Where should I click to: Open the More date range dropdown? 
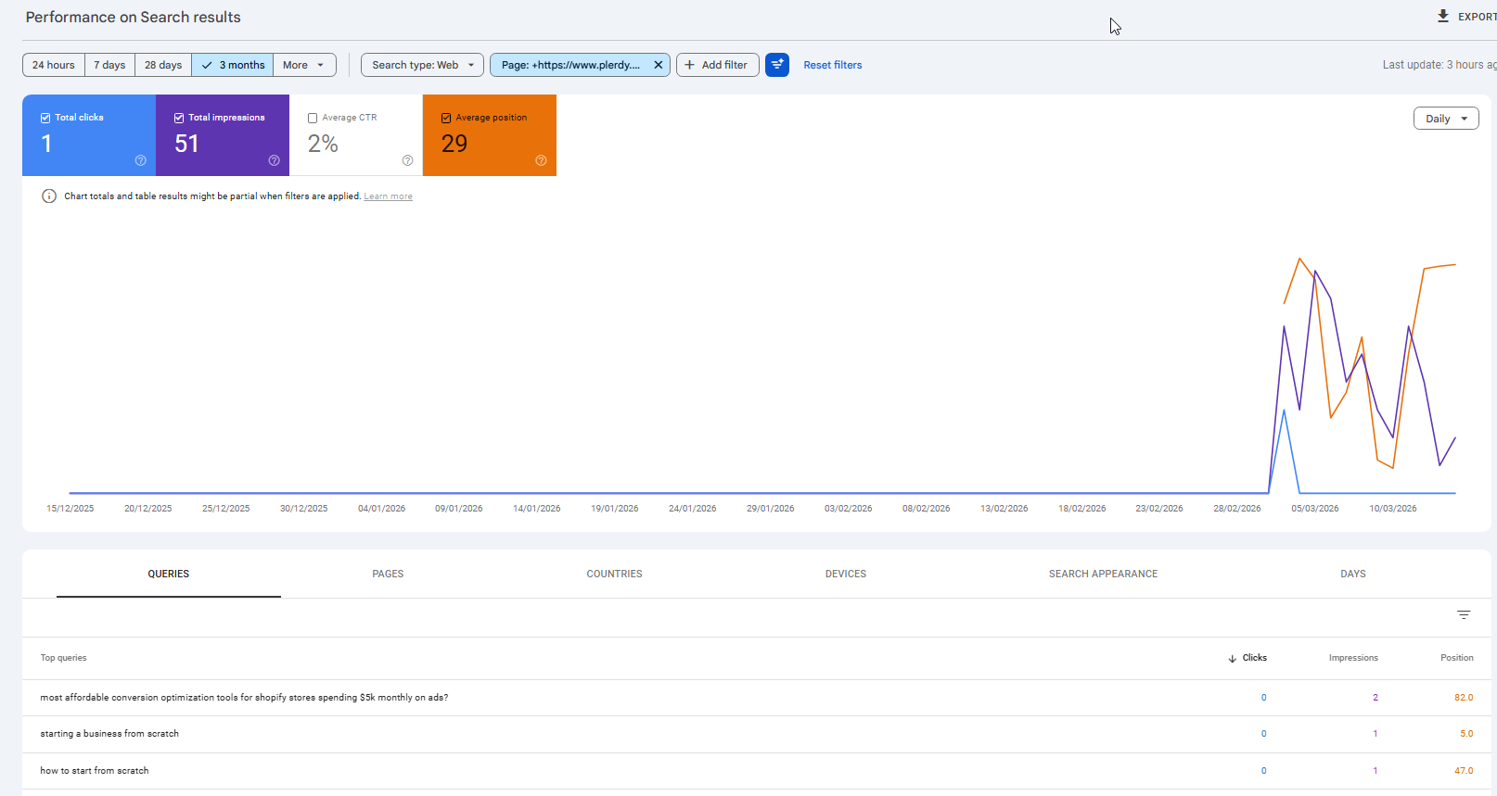(x=304, y=65)
